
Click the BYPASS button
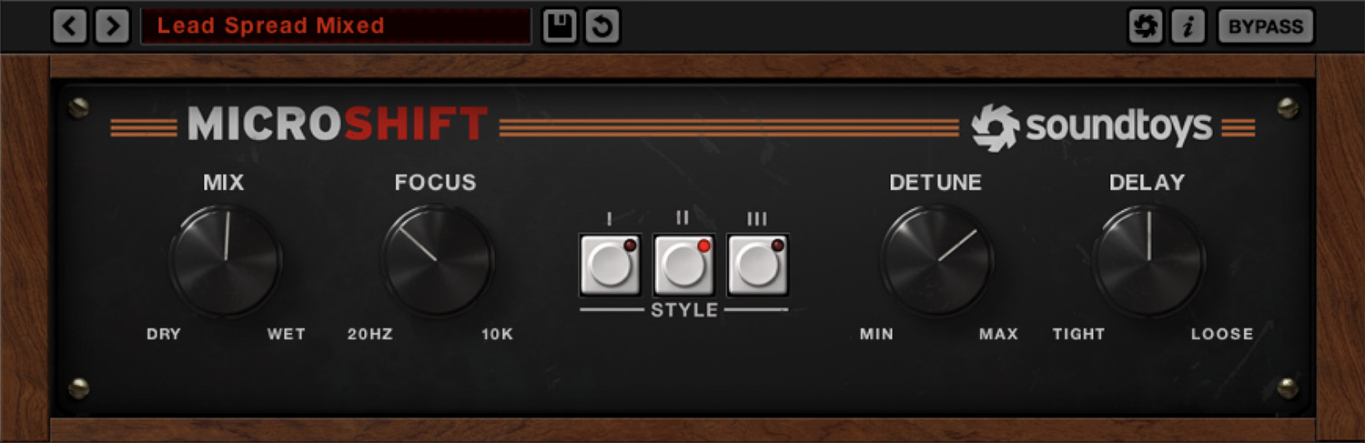pos(1266,26)
